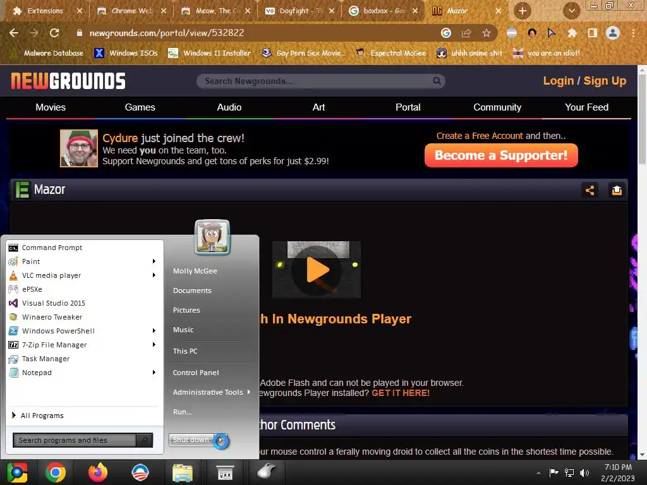
Task: Expand Administrative Tools submenu
Action: (x=212, y=392)
